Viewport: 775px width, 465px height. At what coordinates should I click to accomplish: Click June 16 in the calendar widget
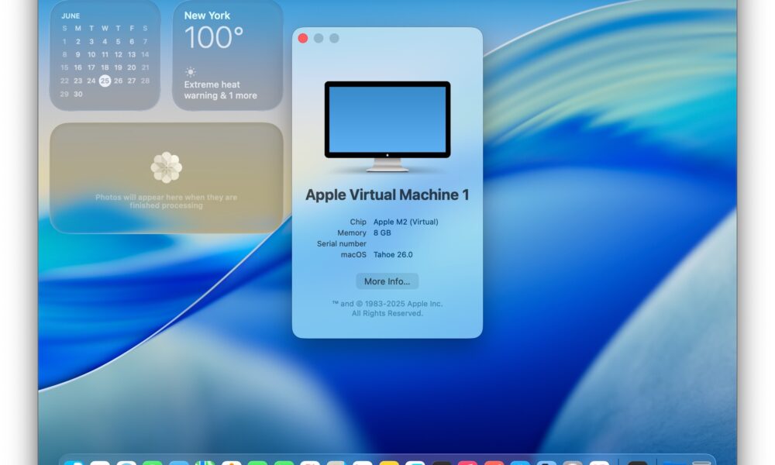tap(78, 67)
